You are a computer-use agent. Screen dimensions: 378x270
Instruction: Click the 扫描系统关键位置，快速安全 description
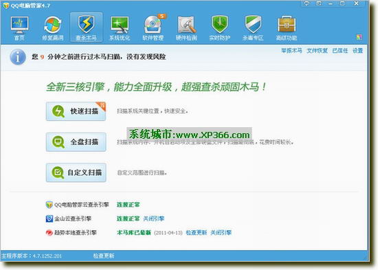153,111
